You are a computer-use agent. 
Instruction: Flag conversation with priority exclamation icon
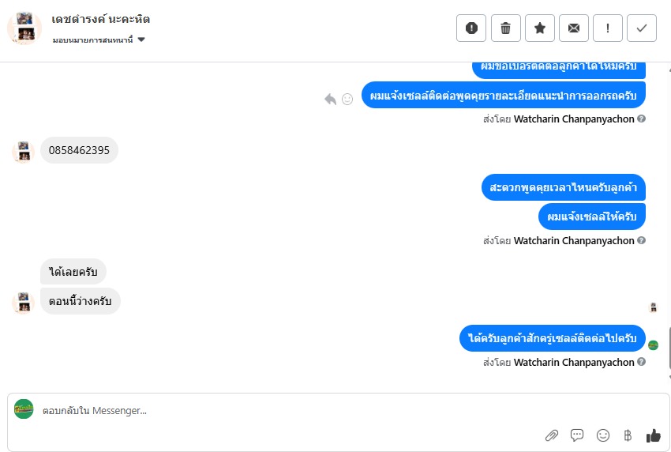(608, 28)
